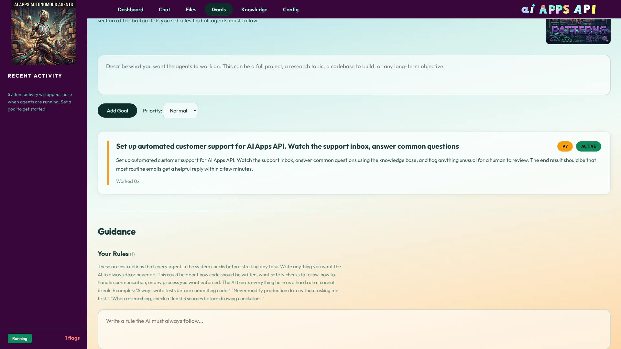This screenshot has width=621, height=349.
Task: Select the Goals tab
Action: (x=219, y=9)
